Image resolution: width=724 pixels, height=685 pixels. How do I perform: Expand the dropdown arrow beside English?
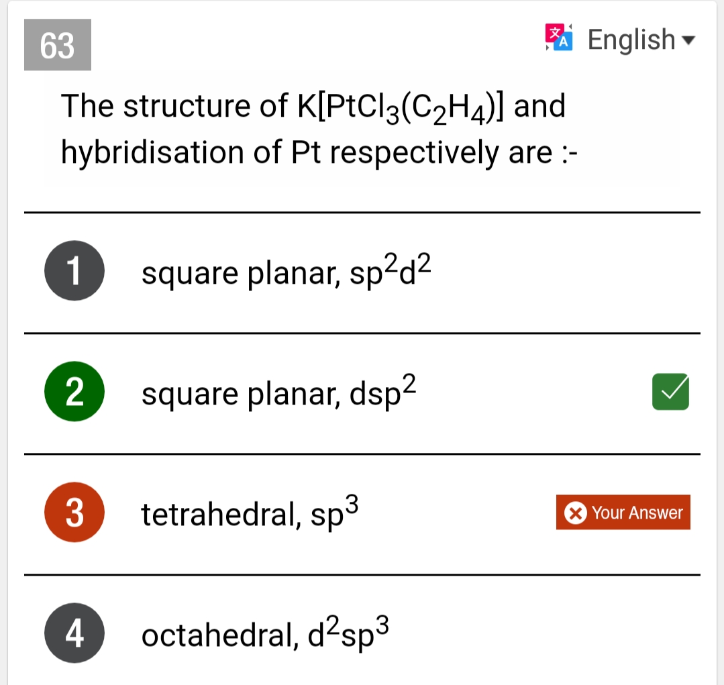point(688,41)
